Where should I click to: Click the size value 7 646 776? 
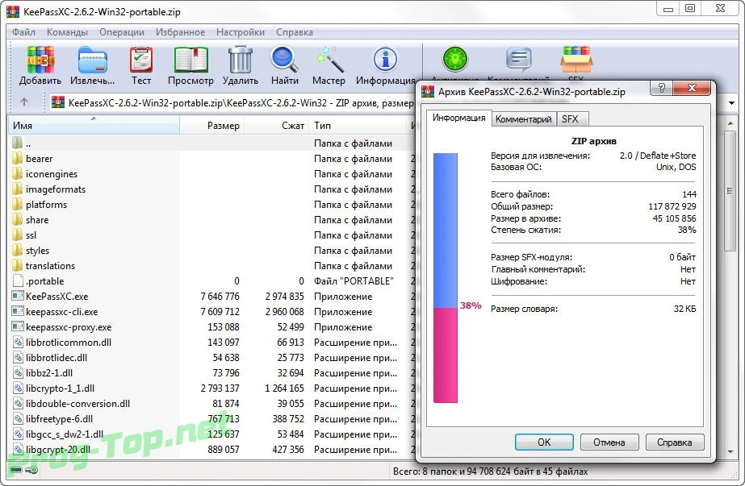220,296
